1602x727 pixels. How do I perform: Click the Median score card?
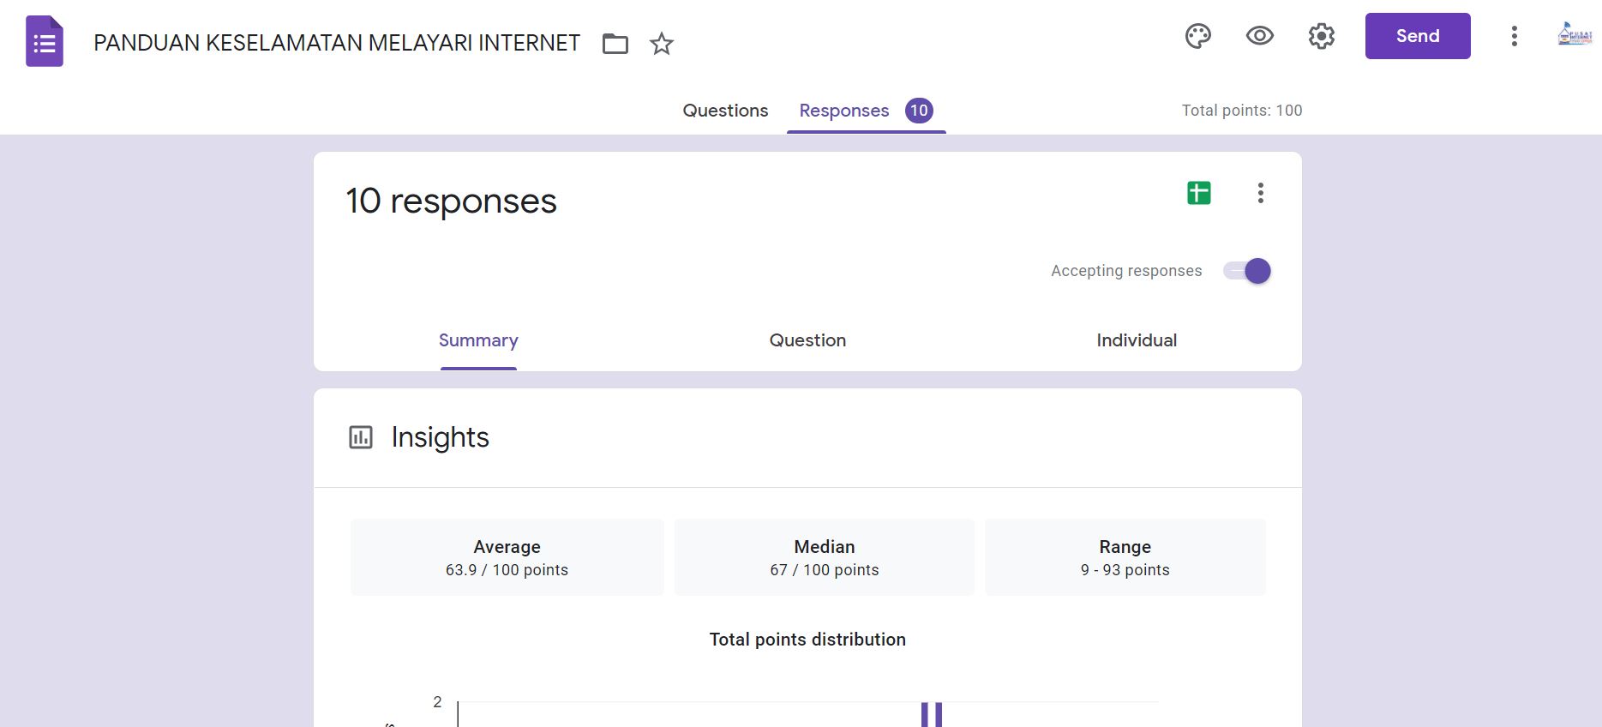click(824, 557)
